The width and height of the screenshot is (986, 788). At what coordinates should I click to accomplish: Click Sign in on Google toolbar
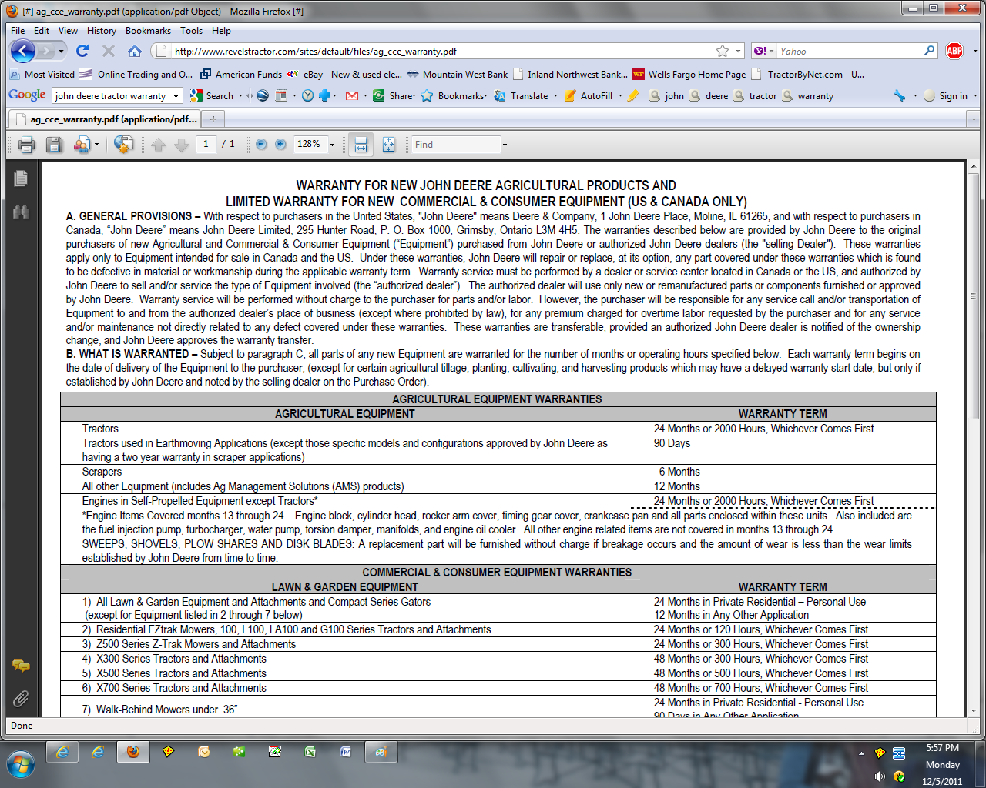click(x=952, y=96)
